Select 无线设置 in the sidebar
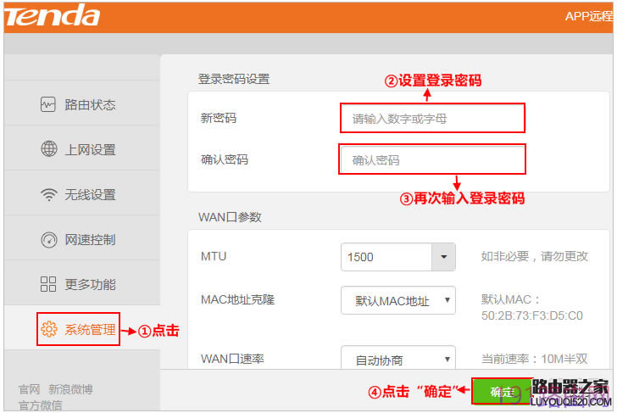Image resolution: width=617 pixels, height=413 pixels. tap(90, 195)
